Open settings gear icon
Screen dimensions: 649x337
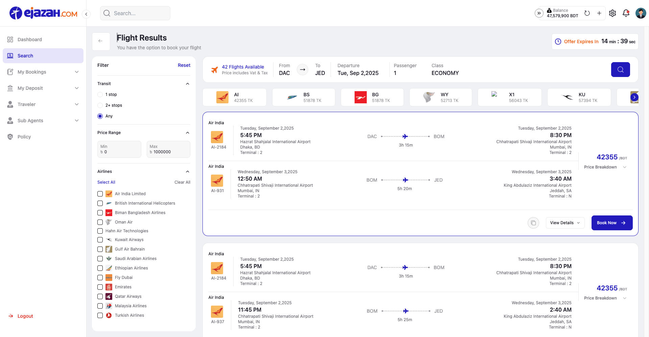pos(612,13)
